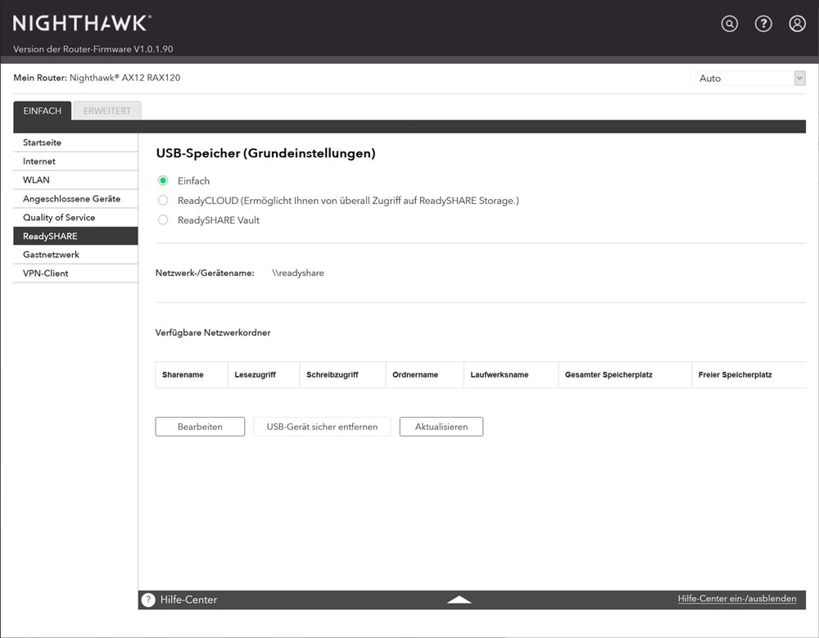Click the search icon in header

point(729,24)
